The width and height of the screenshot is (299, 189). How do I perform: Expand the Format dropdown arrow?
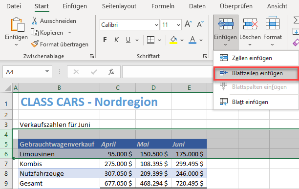pyautogui.click(x=272, y=45)
